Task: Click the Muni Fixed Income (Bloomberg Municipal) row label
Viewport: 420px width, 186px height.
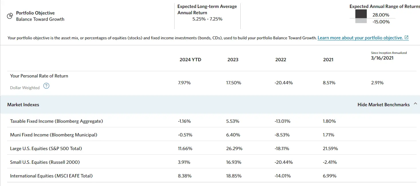Action: click(x=54, y=135)
